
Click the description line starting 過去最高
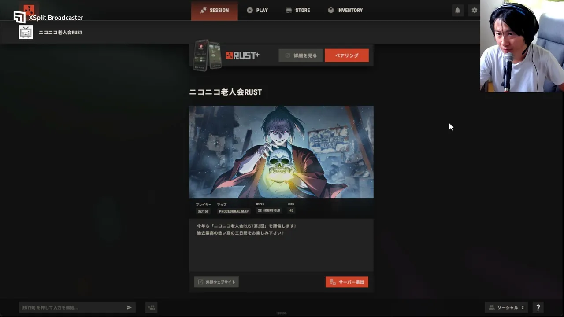(x=240, y=233)
